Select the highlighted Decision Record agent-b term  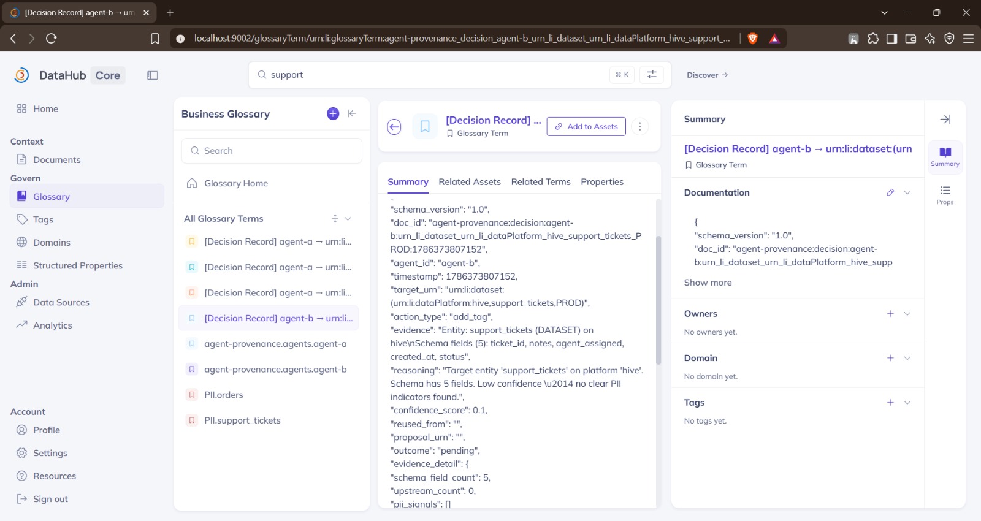(x=269, y=318)
